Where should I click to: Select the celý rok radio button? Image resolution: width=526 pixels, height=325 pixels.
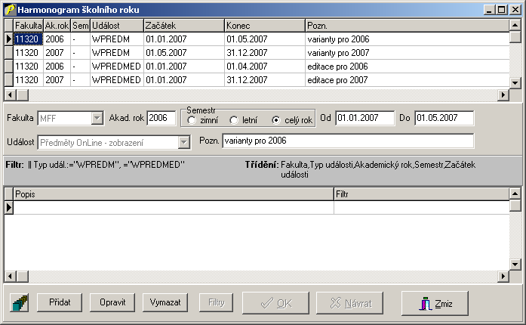[276, 120]
